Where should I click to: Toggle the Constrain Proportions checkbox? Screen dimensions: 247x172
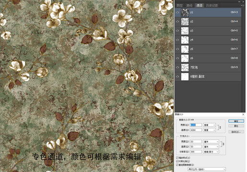[x=177, y=161]
